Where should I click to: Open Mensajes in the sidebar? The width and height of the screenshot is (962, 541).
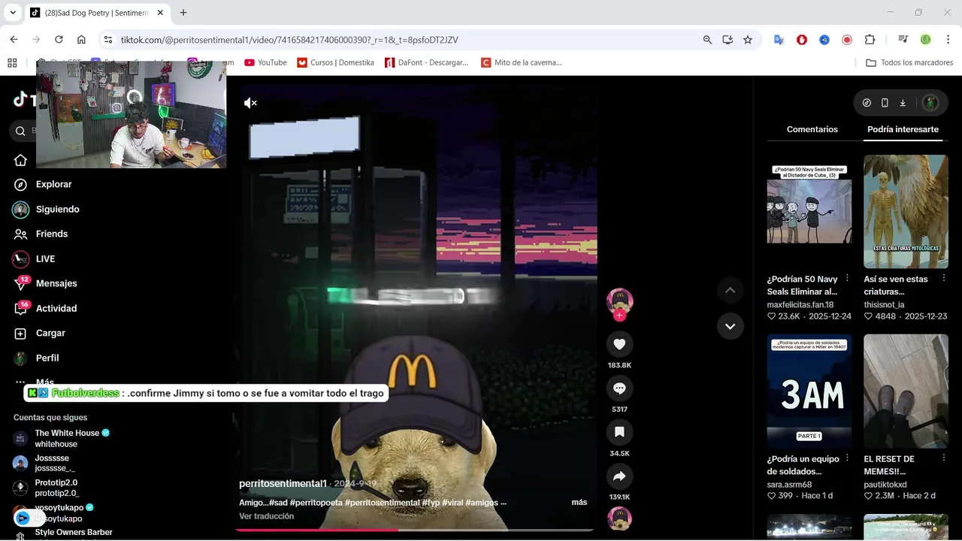point(56,283)
